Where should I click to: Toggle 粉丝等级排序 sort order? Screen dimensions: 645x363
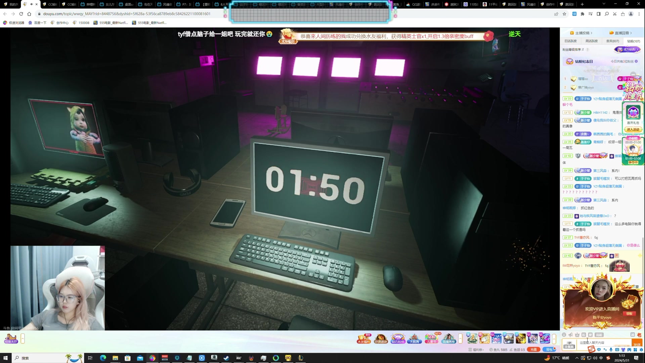tap(574, 49)
